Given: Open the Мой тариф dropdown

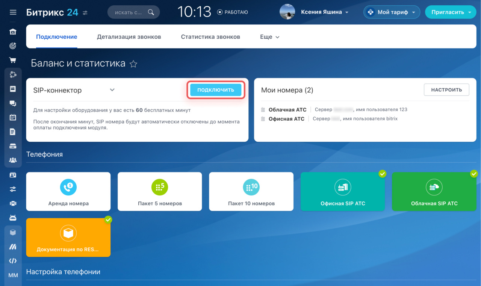Looking at the screenshot, I should click(x=392, y=12).
